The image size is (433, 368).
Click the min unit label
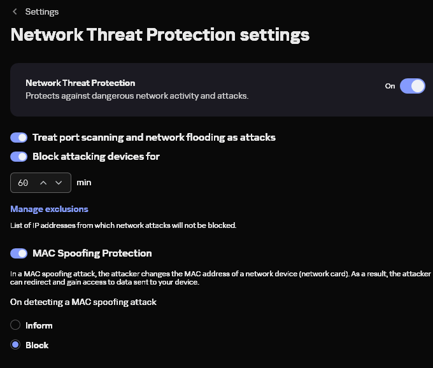(84, 183)
